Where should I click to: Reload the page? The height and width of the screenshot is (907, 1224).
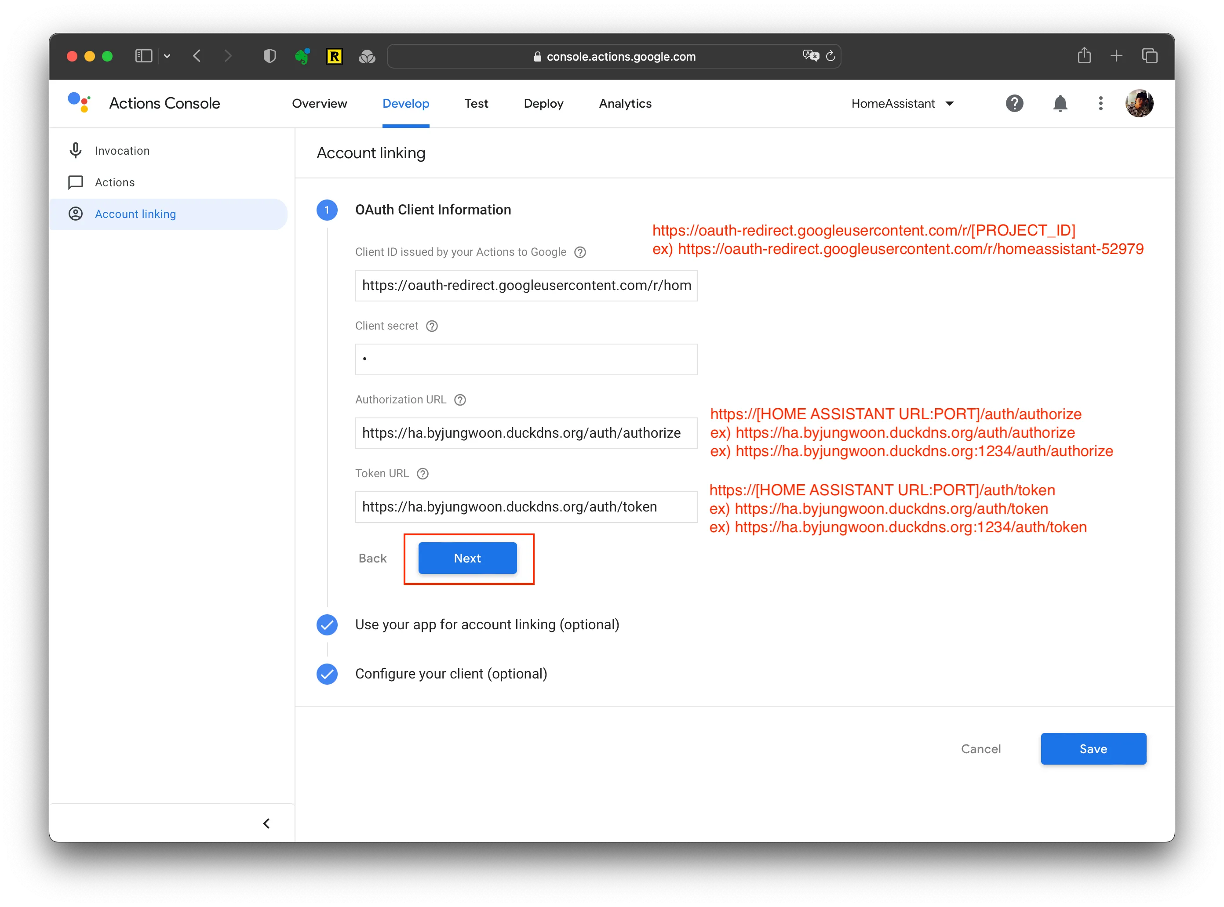coord(830,55)
